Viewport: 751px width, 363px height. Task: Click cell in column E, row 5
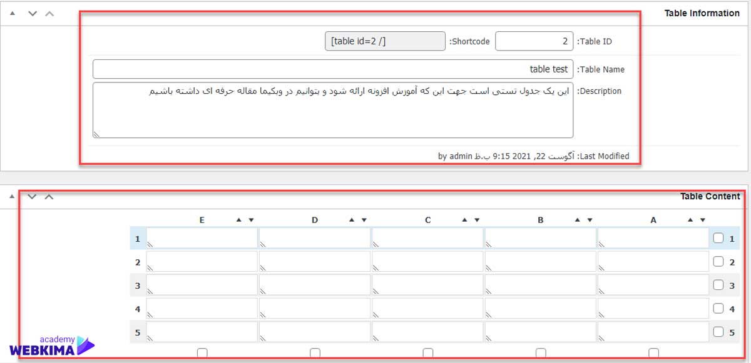coord(202,332)
